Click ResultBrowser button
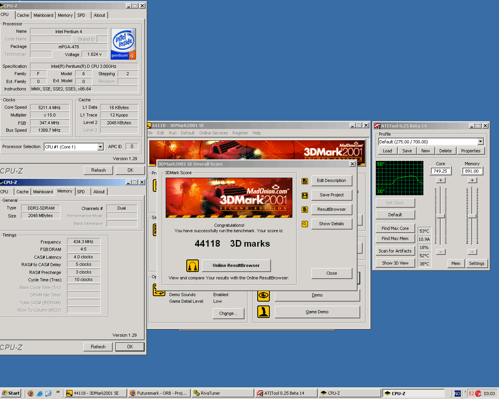The height and width of the screenshot is (399, 499). [x=331, y=210]
